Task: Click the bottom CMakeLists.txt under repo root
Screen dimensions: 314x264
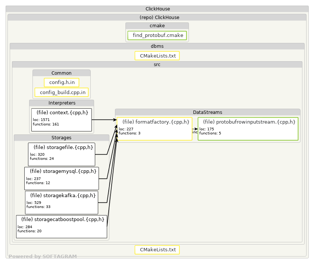Action: (157, 250)
